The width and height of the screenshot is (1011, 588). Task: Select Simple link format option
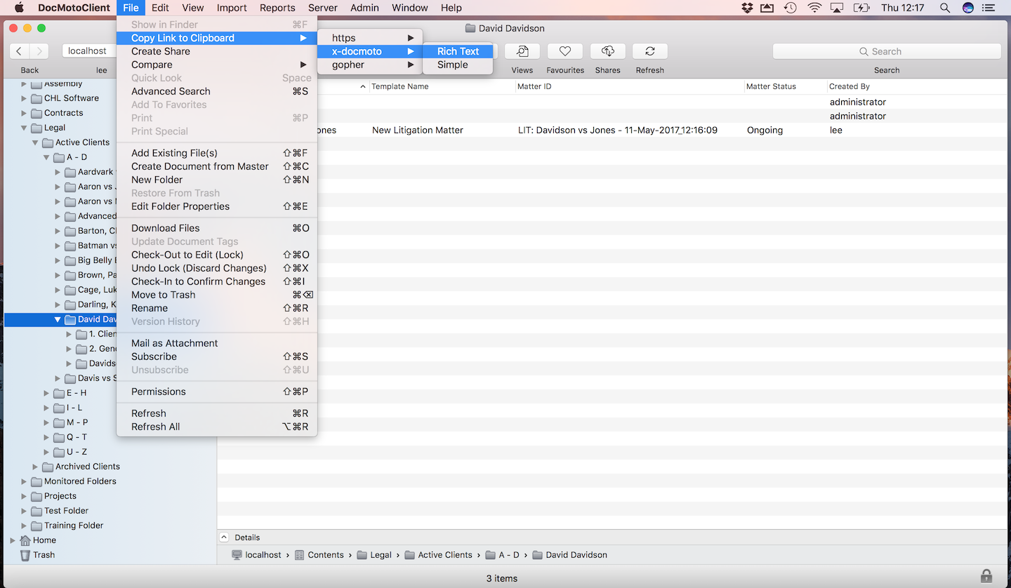tap(452, 65)
